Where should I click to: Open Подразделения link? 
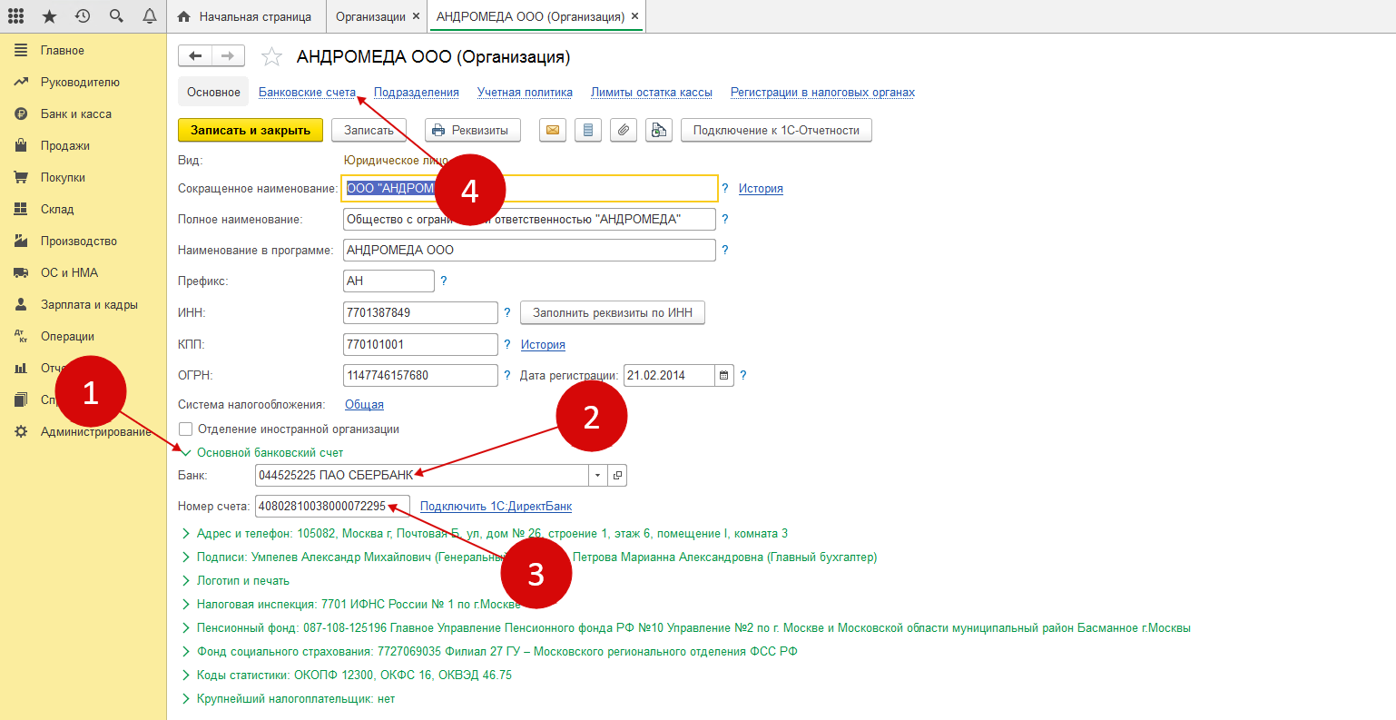click(417, 93)
